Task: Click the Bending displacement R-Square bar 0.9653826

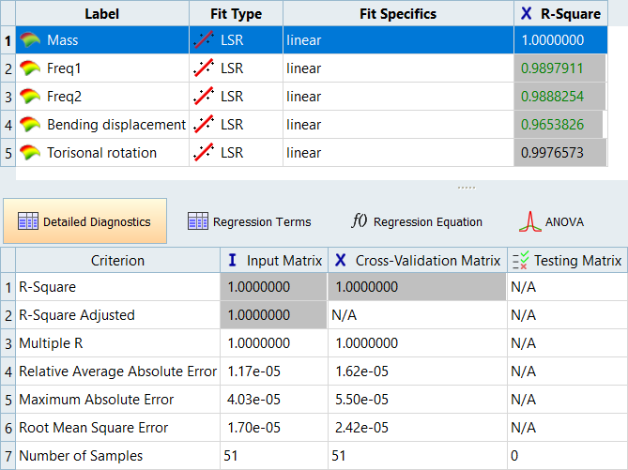Action: click(559, 125)
